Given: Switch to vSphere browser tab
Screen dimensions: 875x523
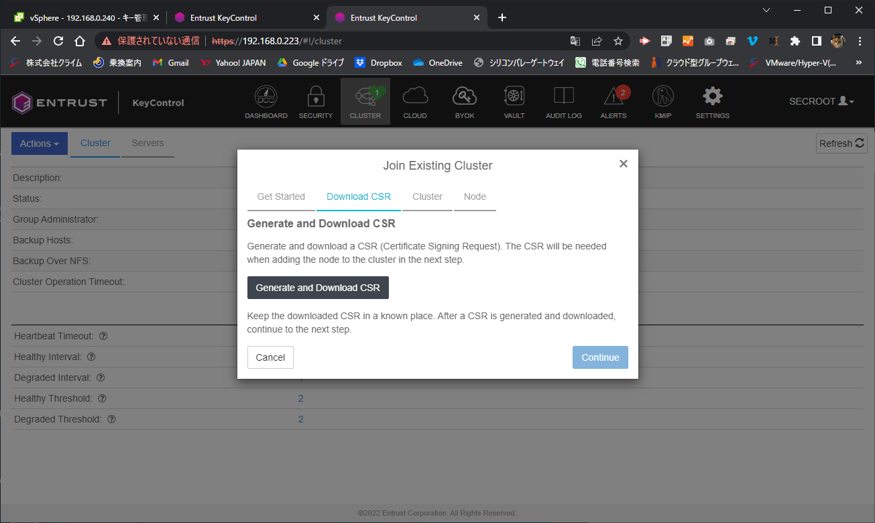Looking at the screenshot, I should [86, 17].
